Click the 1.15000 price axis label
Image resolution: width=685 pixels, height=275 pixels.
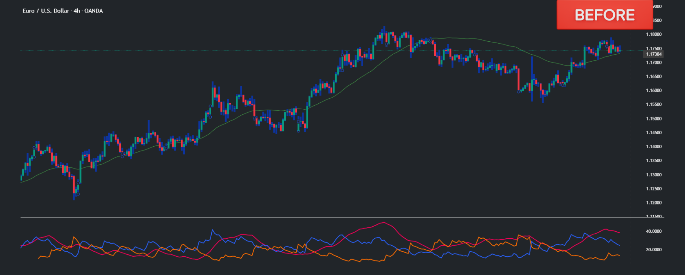pyautogui.click(x=653, y=119)
